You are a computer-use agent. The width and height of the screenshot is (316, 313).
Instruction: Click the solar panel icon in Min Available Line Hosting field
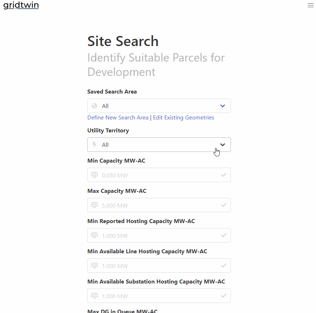pos(94,266)
